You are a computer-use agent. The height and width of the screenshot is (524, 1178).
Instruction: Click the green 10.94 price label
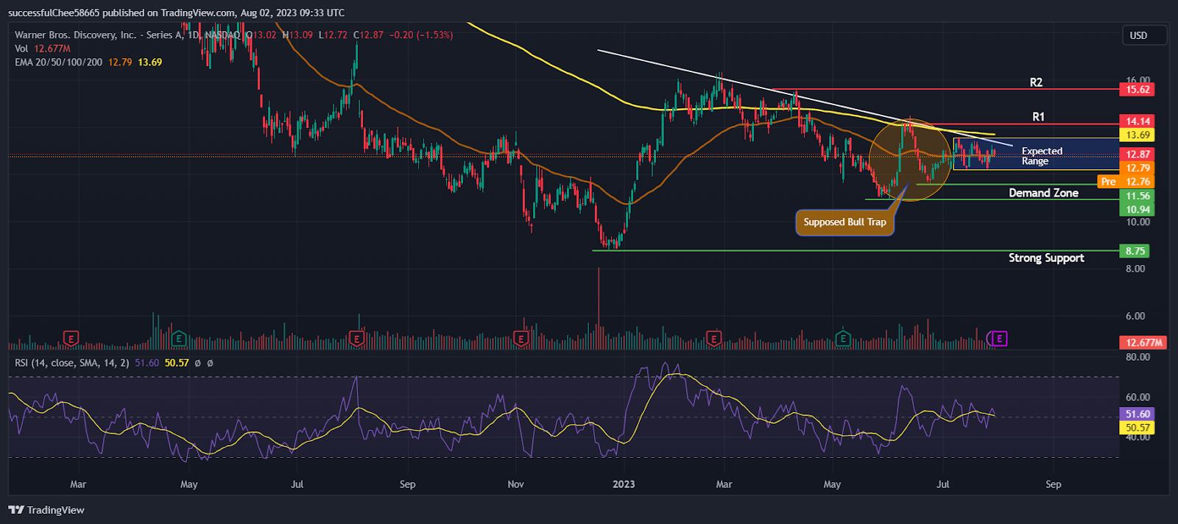1137,210
